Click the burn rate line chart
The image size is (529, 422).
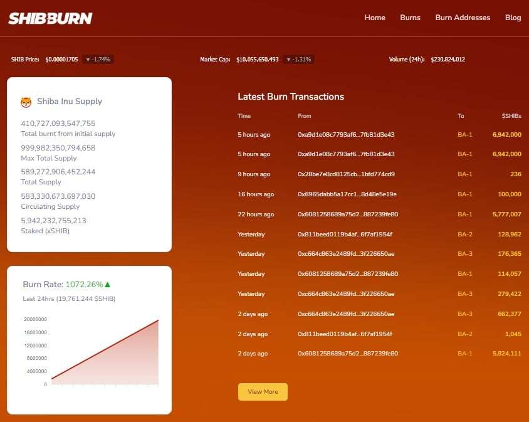coord(103,354)
